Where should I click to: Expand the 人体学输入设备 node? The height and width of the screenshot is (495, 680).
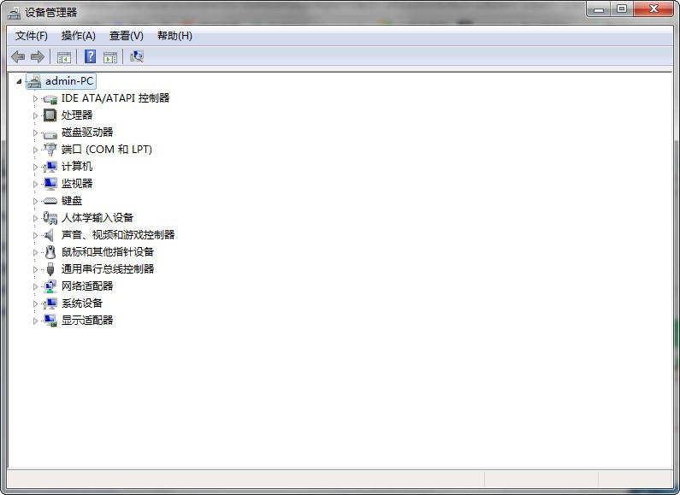(35, 218)
